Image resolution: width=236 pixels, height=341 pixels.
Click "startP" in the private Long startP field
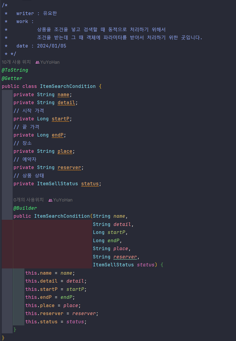(61, 119)
